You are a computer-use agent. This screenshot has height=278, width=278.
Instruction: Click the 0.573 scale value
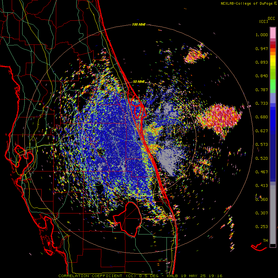(262, 145)
